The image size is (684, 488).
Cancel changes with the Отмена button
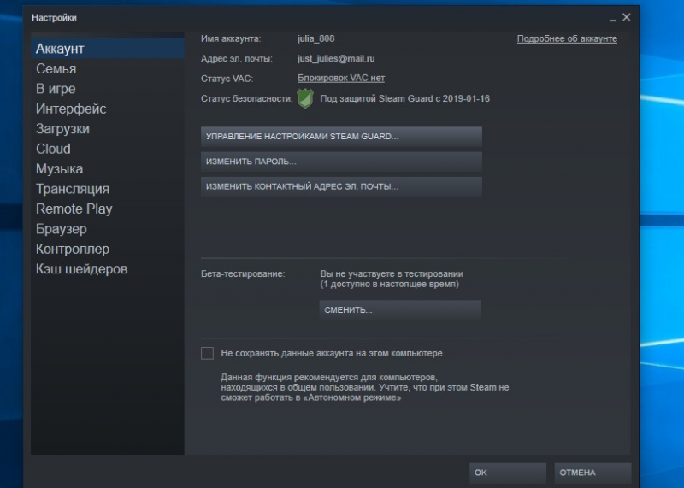click(x=593, y=473)
